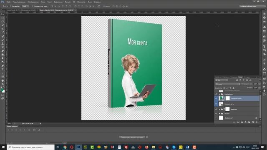
Task: Open the workspace switcher dropdown
Action: click(x=252, y=6)
